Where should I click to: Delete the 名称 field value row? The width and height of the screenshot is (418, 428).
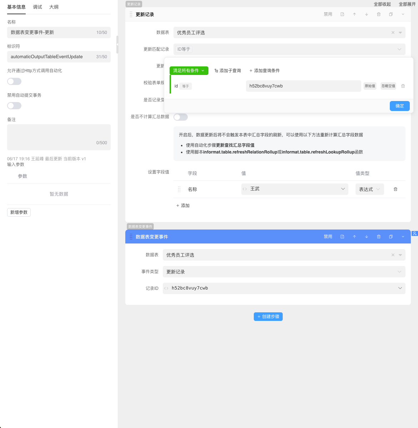pos(396,189)
